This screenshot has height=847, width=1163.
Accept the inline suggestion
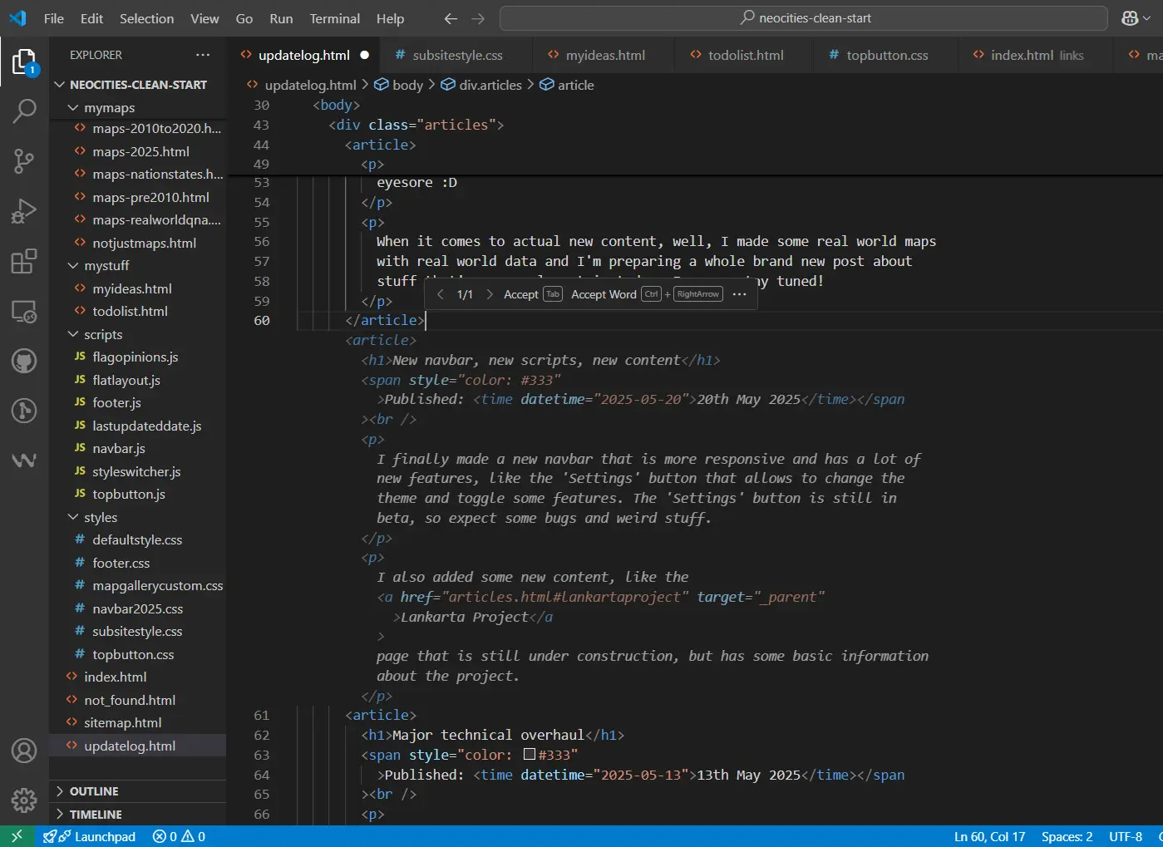(533, 294)
